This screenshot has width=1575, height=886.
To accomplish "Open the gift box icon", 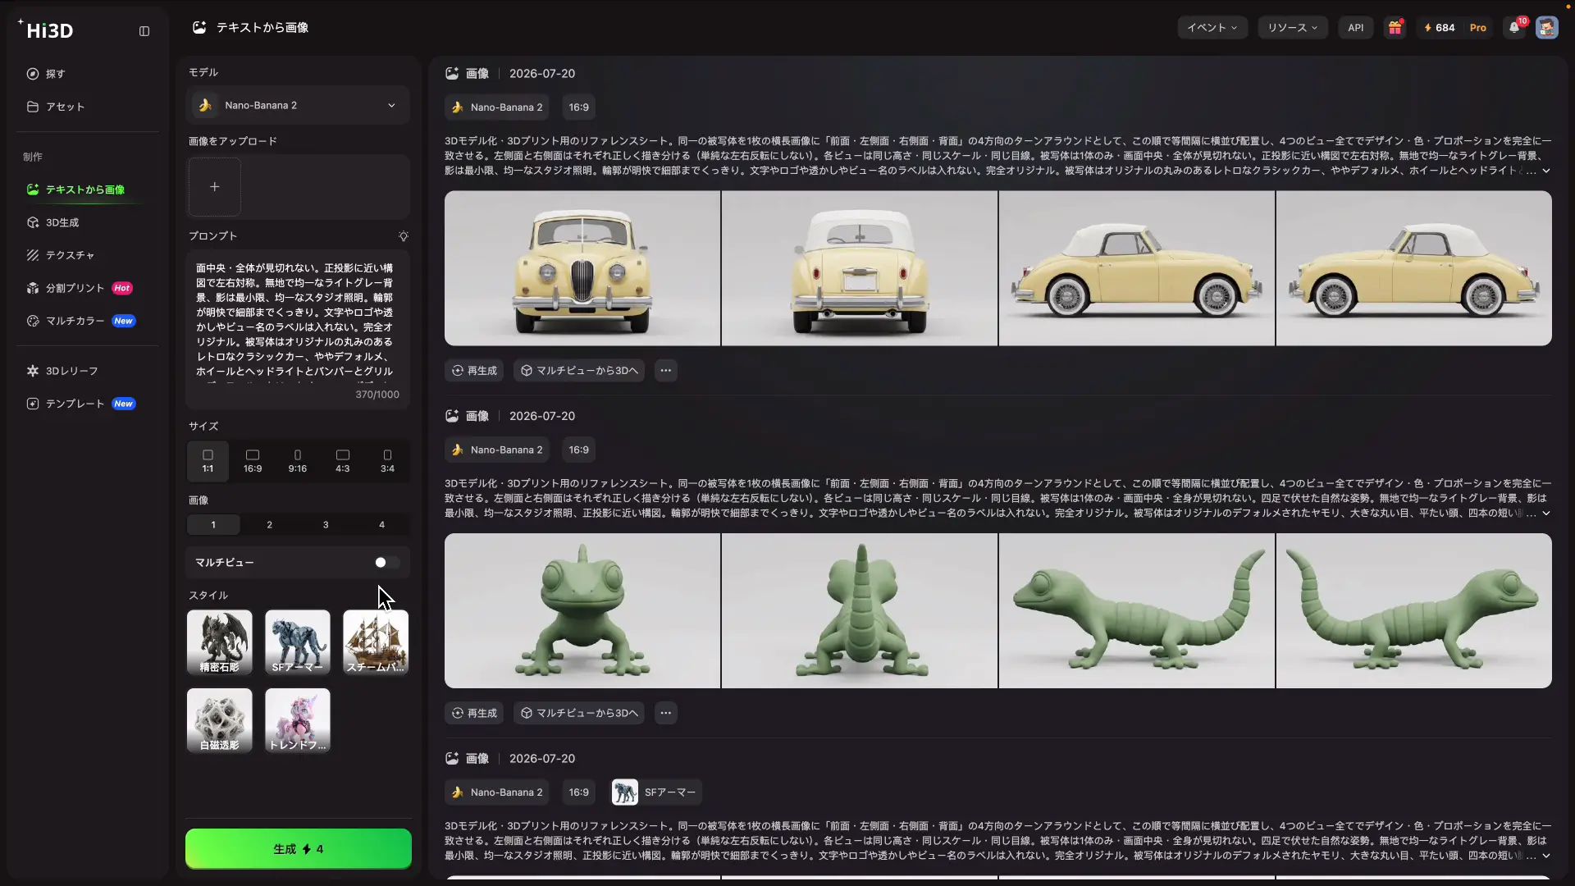I will pos(1395,27).
